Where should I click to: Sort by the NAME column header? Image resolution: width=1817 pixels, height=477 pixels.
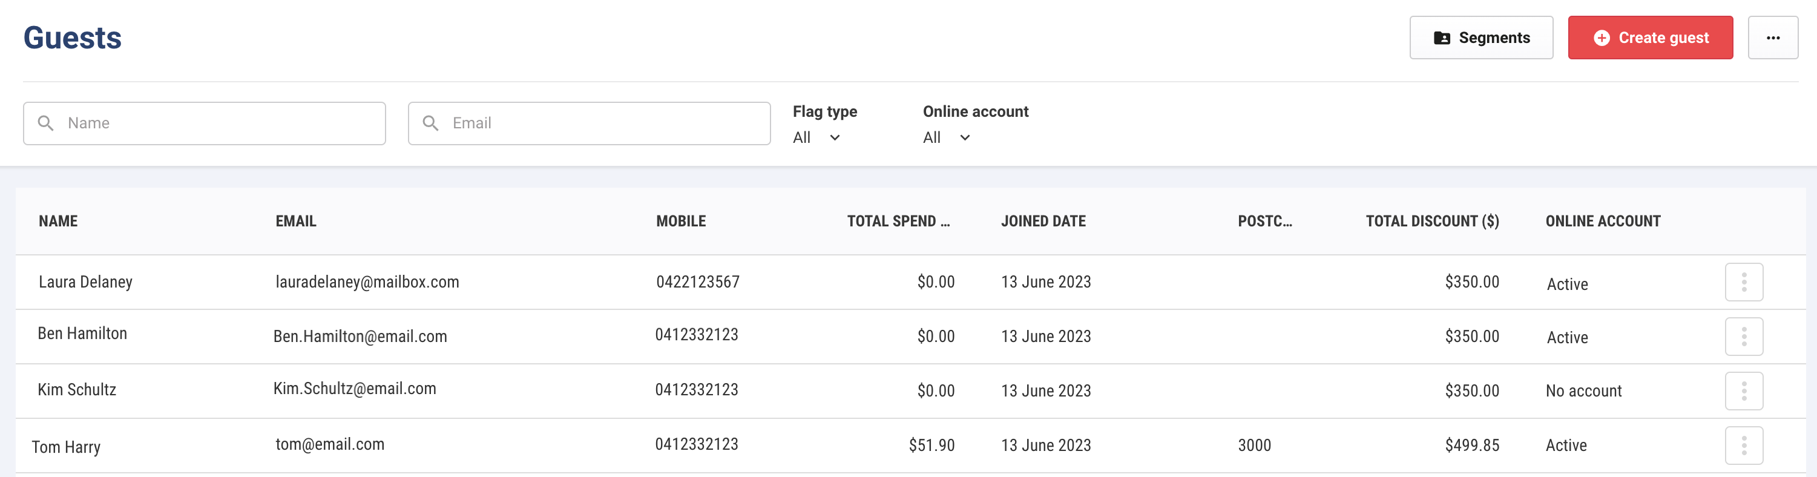click(x=59, y=221)
